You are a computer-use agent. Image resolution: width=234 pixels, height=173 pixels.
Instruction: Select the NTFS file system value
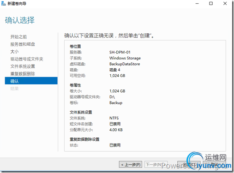pos(114,118)
